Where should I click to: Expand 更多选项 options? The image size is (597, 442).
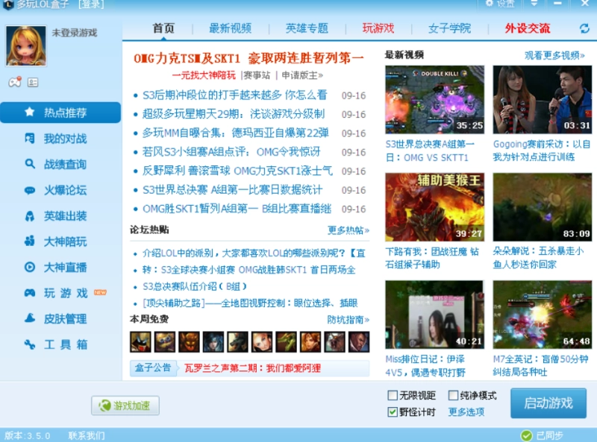[x=466, y=412]
